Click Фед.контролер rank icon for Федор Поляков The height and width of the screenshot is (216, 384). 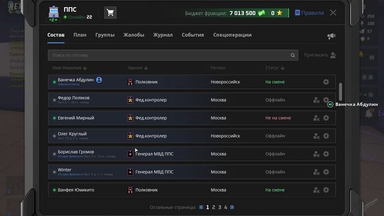pyautogui.click(x=130, y=100)
